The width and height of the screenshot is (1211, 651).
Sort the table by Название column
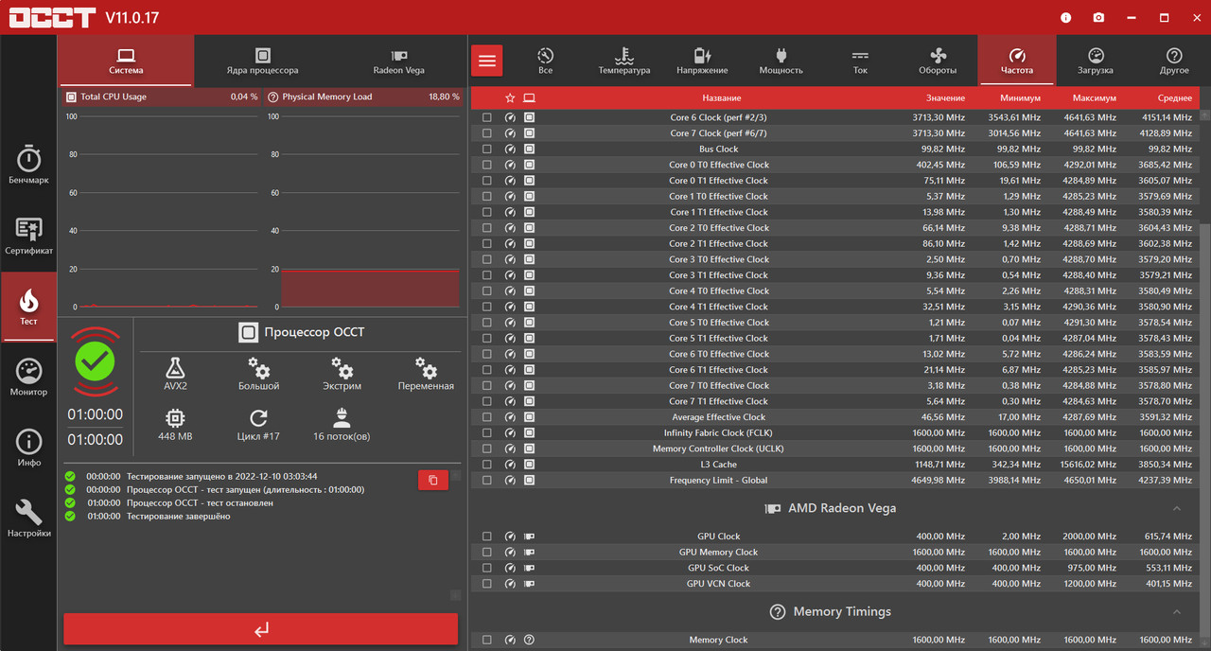click(721, 97)
